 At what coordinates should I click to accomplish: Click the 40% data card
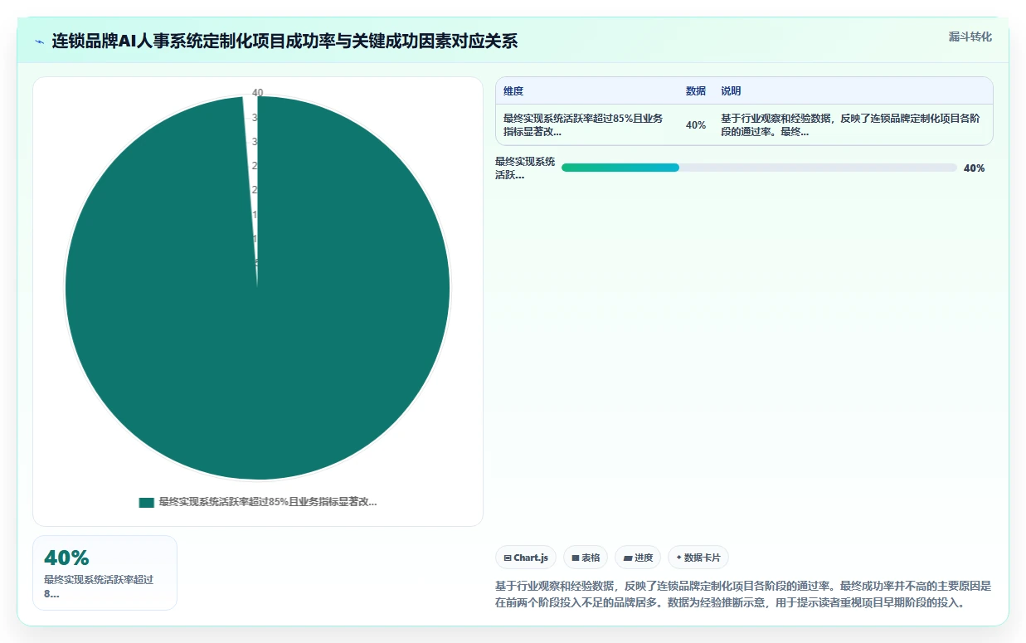pyautogui.click(x=105, y=572)
